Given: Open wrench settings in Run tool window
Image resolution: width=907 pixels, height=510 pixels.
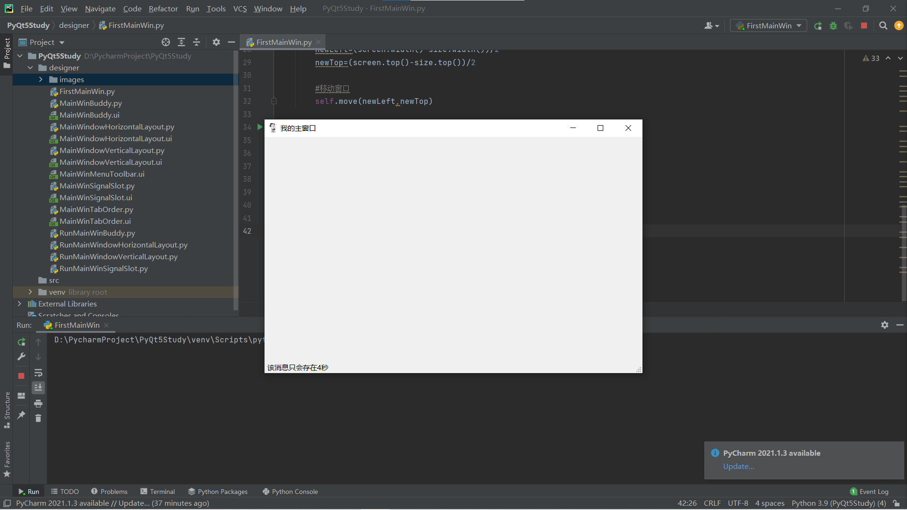Looking at the screenshot, I should (x=21, y=357).
